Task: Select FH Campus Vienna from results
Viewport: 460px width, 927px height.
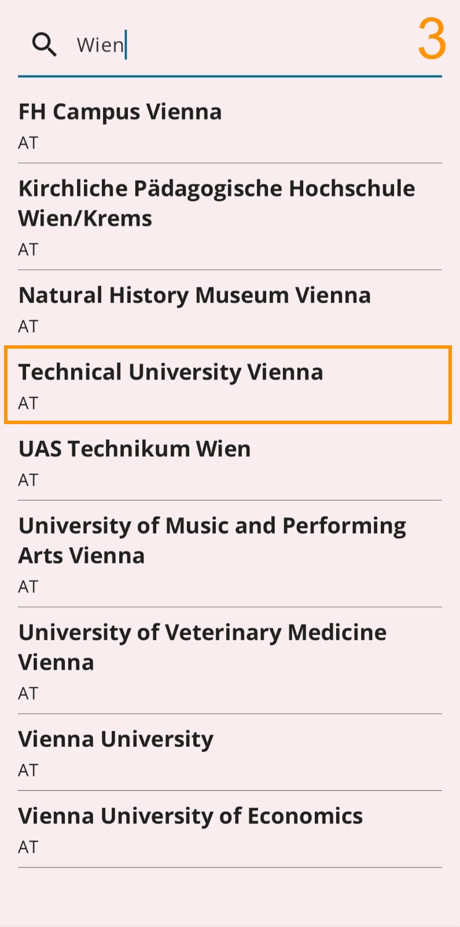Action: [x=230, y=125]
